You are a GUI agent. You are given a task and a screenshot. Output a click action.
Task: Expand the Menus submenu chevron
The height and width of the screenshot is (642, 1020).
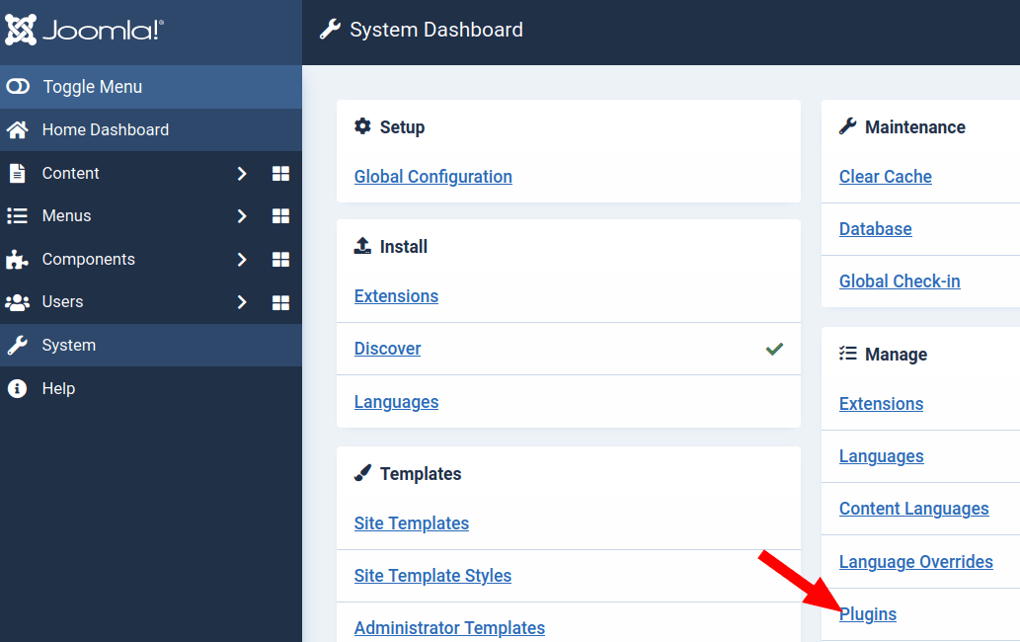click(x=242, y=216)
